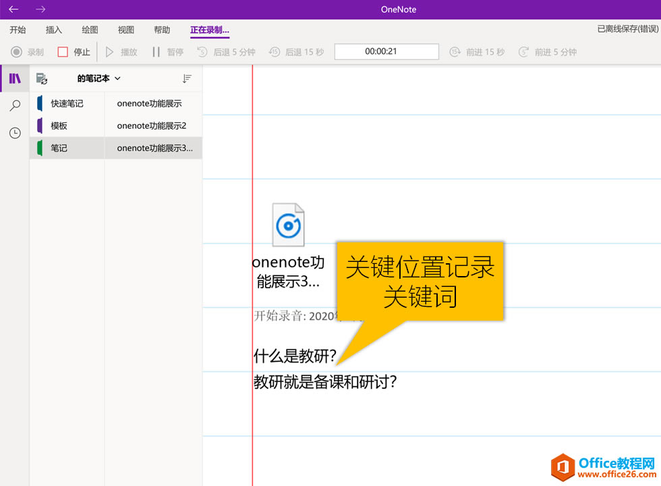The height and width of the screenshot is (486, 661).
Task: Click the 录制 (Record) icon
Action: tap(15, 52)
